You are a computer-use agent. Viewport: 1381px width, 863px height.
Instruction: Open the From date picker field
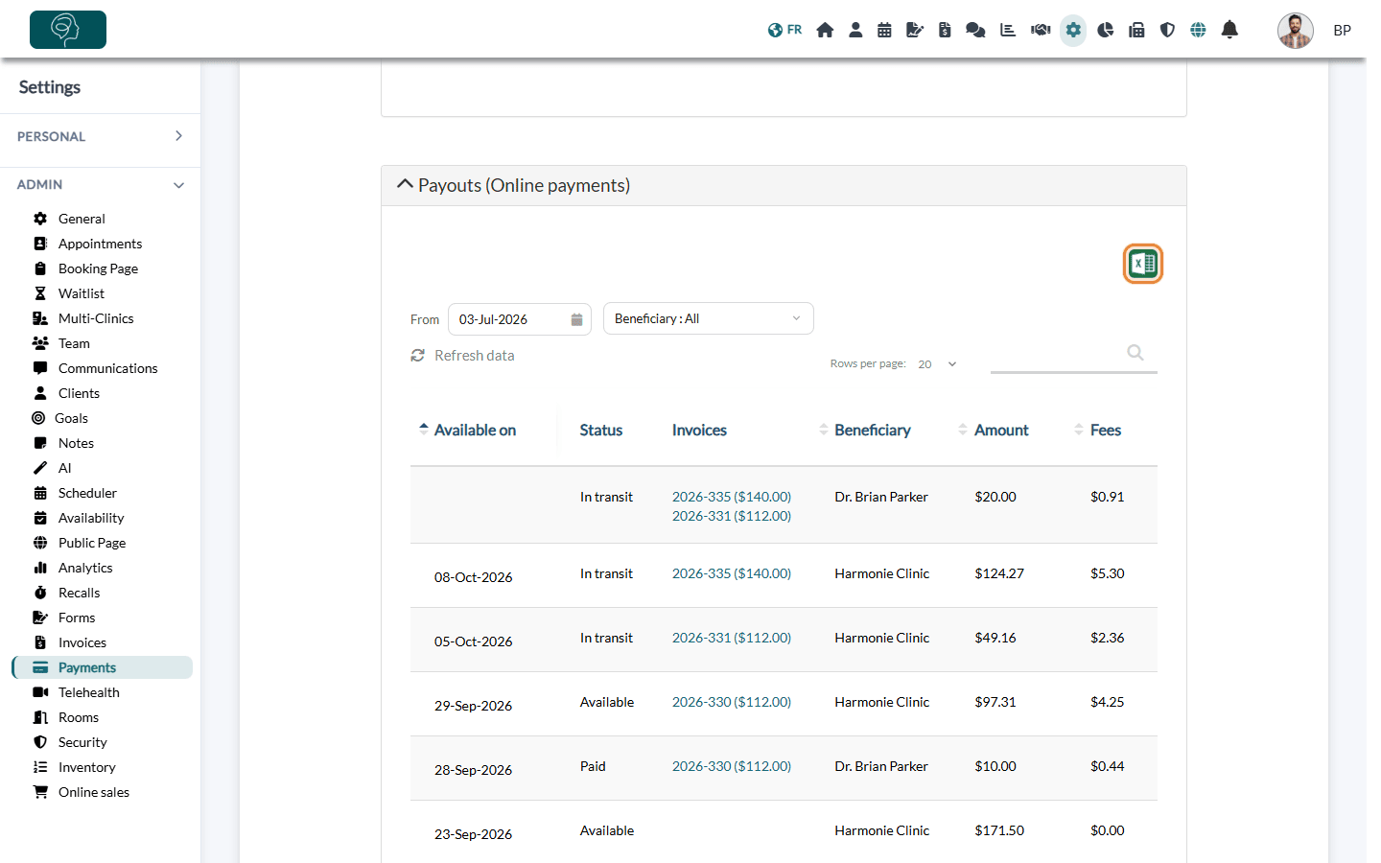click(x=520, y=319)
